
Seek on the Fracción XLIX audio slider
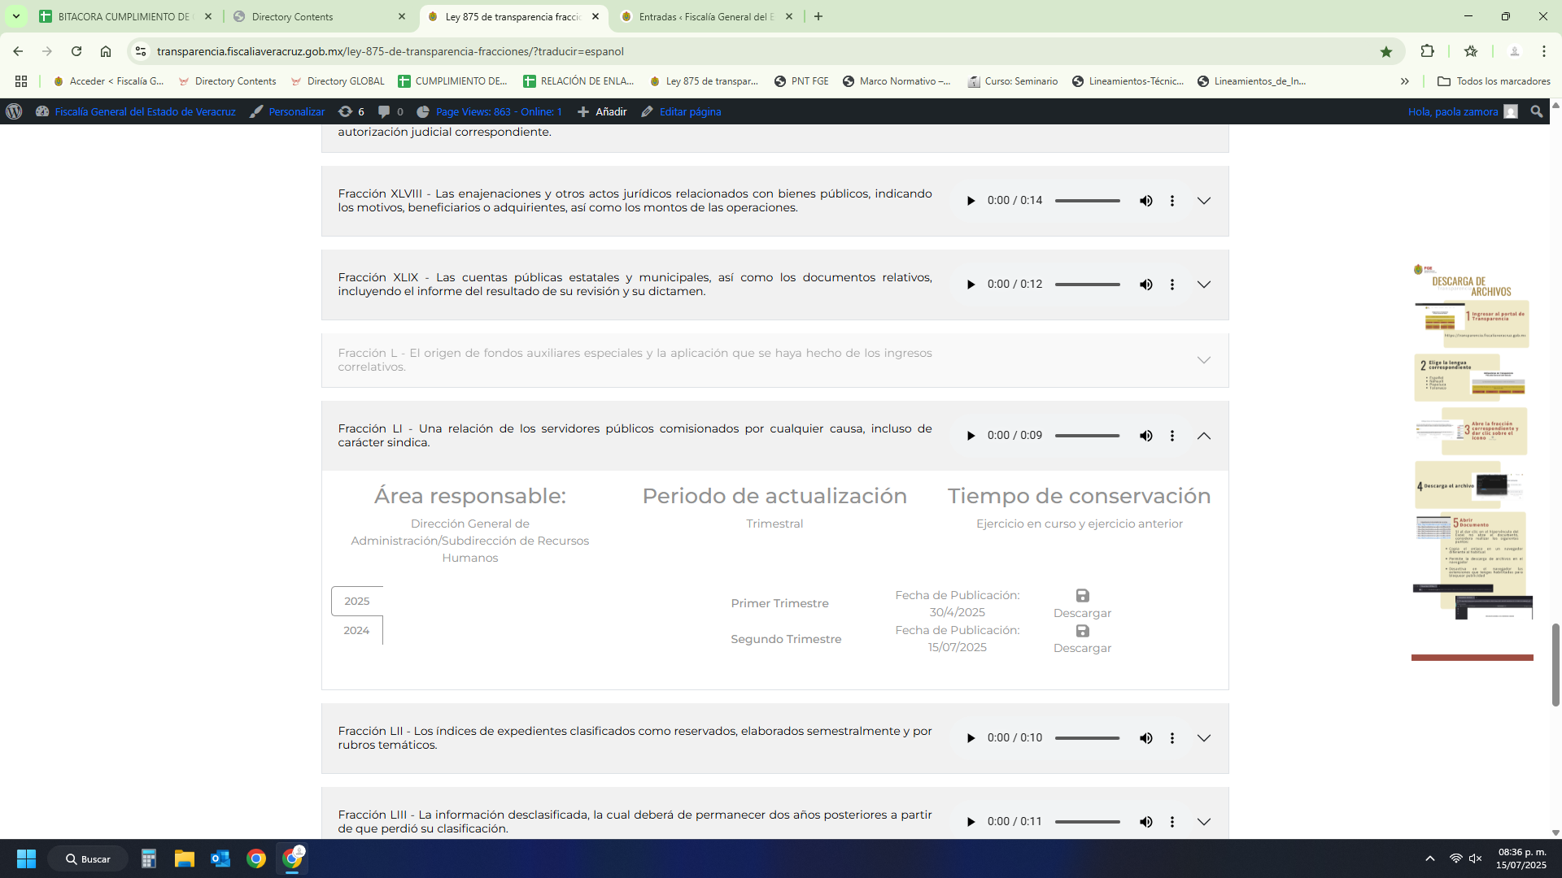(x=1087, y=285)
